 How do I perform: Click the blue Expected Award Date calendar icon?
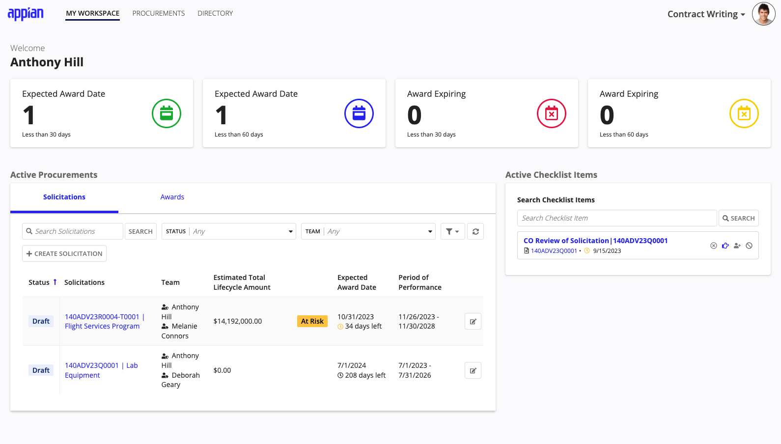pos(359,113)
